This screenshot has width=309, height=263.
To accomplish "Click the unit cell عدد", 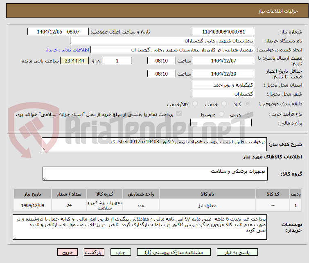I will coord(141,205).
